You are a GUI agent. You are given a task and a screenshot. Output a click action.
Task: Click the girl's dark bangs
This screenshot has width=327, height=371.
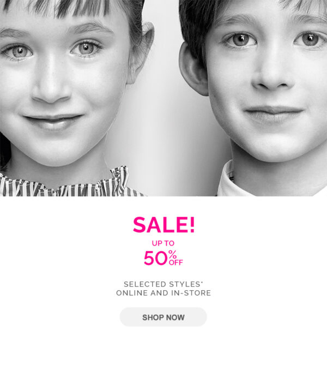71,8
